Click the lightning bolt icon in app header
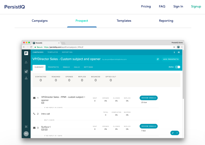Image resolution: width=205 pixels, height=145 pixels. (x=174, y=52)
